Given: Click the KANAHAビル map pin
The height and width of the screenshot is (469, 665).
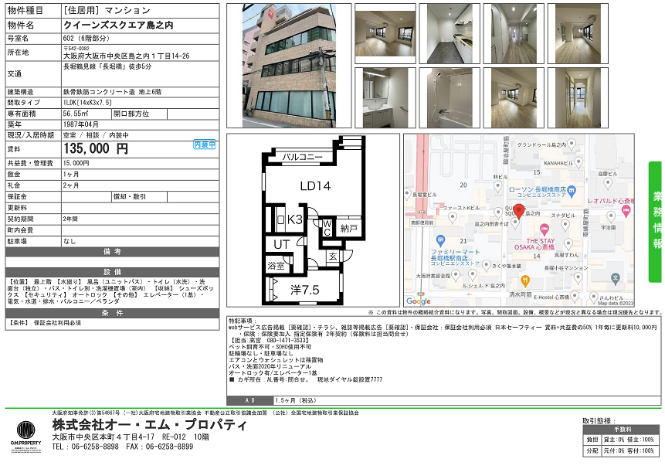Looking at the screenshot, I should pos(578,162).
